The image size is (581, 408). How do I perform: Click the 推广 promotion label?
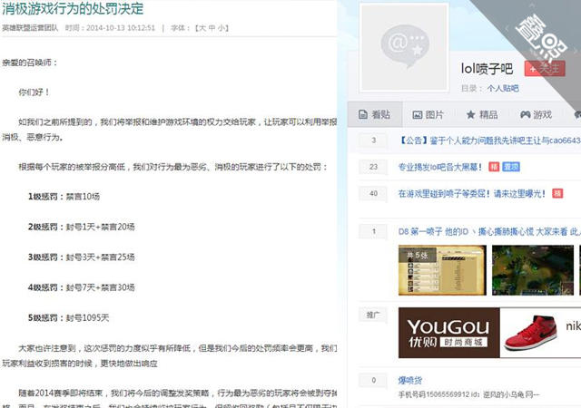click(373, 316)
